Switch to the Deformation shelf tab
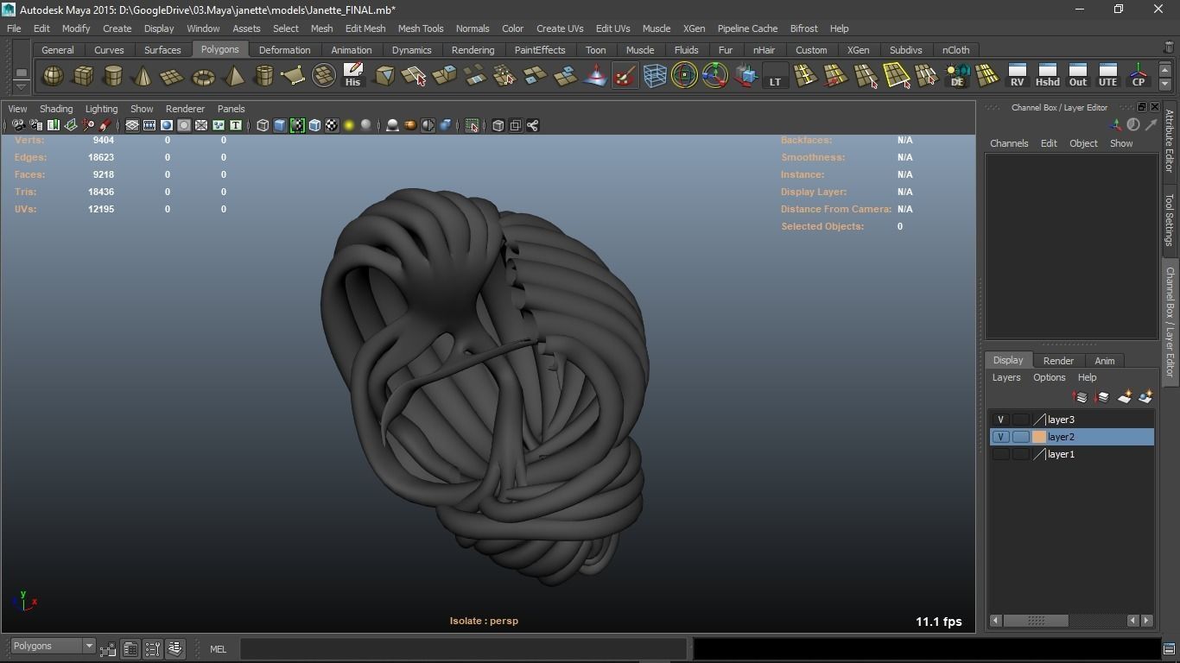This screenshot has height=663, width=1180. pyautogui.click(x=284, y=50)
